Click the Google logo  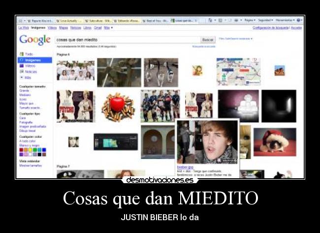(35, 40)
